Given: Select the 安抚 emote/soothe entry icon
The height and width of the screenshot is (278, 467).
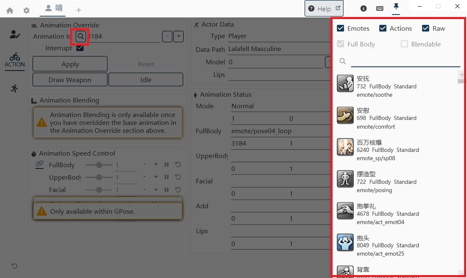Looking at the screenshot, I should pyautogui.click(x=345, y=83).
